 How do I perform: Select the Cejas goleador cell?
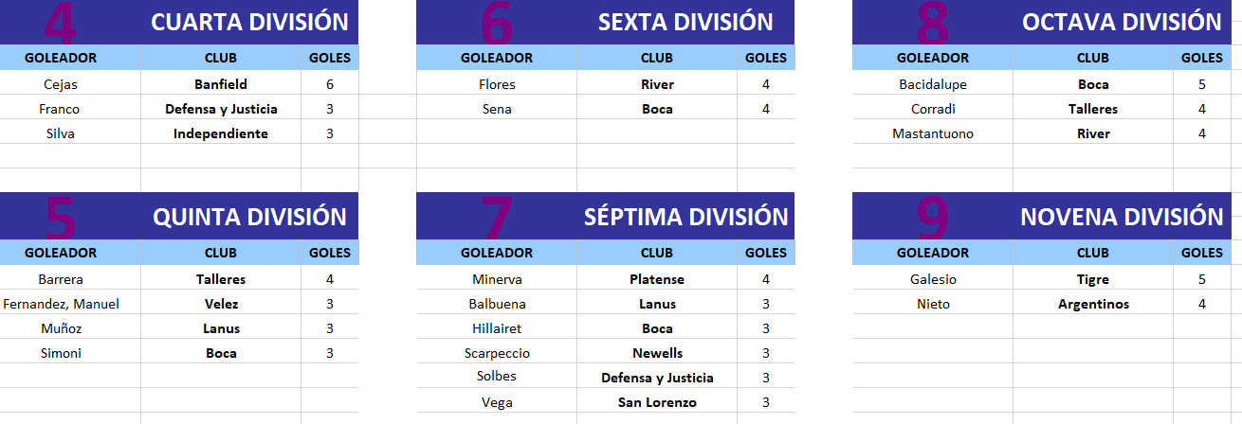pos(61,84)
